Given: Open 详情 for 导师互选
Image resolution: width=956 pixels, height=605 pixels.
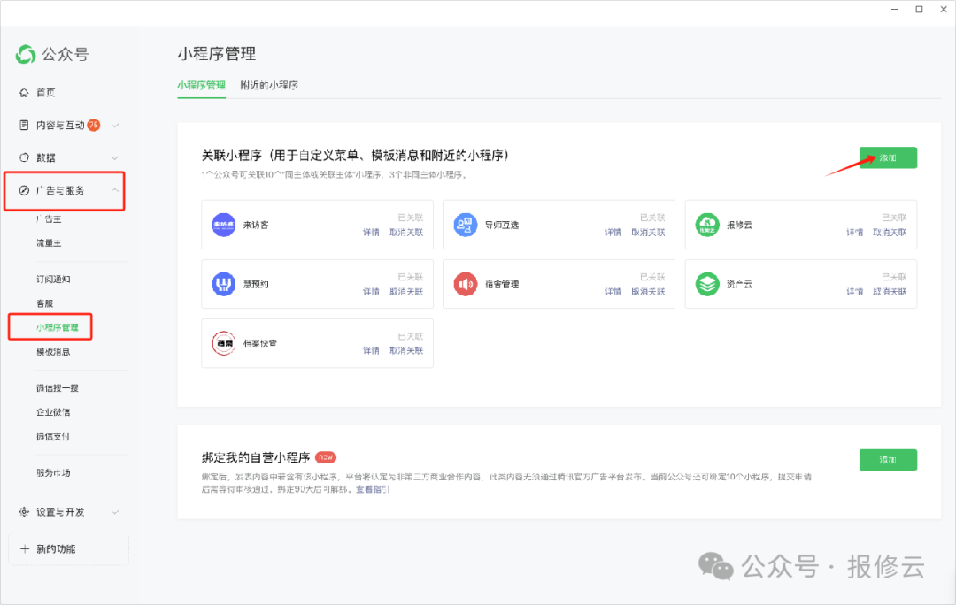Looking at the screenshot, I should coord(613,232).
